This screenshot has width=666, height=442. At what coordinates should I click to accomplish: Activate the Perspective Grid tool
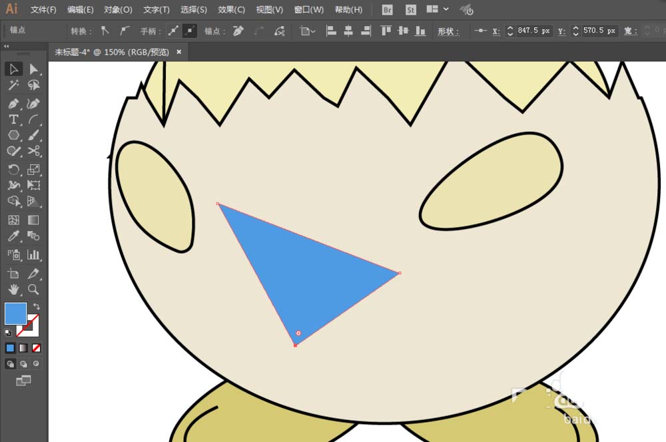pyautogui.click(x=33, y=201)
